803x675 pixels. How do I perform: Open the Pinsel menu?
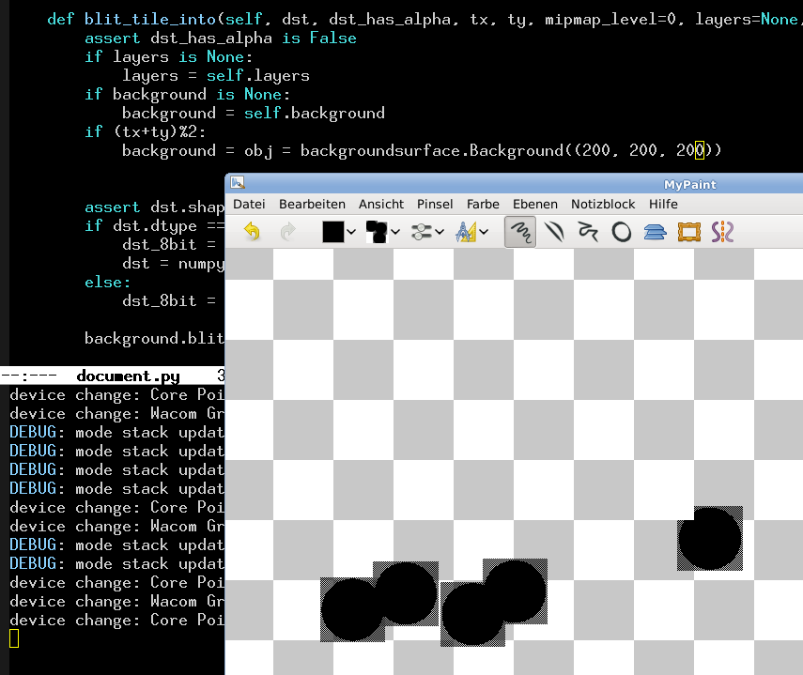[x=435, y=204]
